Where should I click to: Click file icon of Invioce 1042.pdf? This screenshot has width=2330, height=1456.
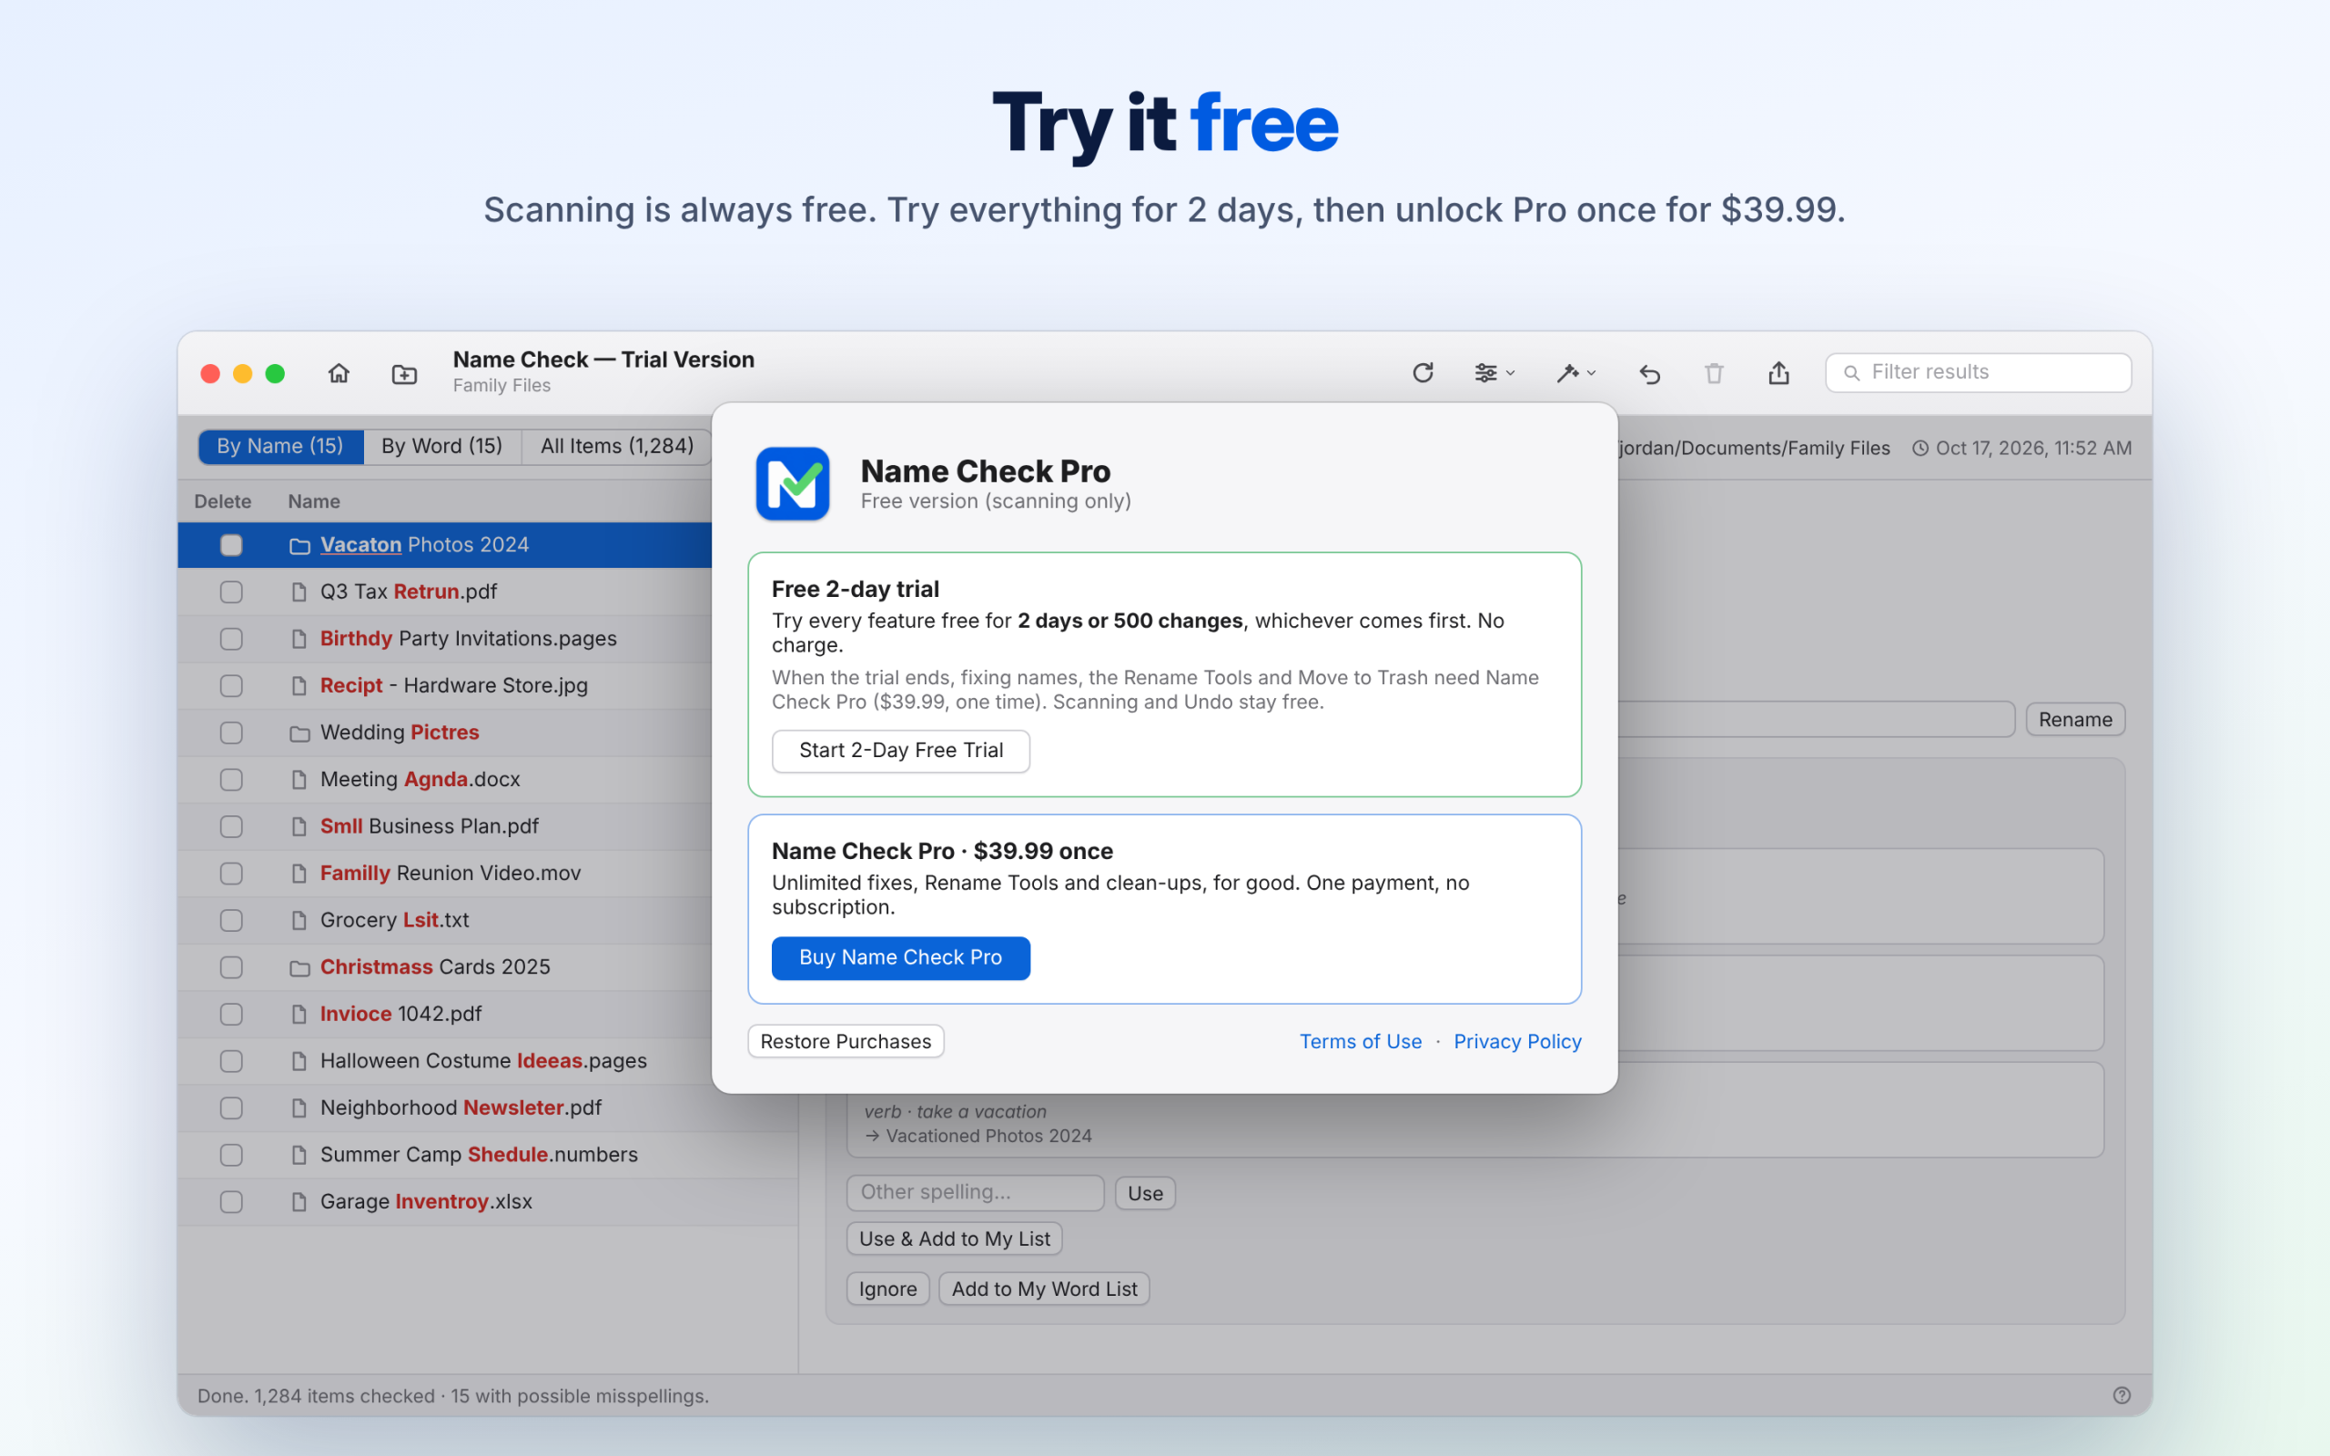(299, 1014)
